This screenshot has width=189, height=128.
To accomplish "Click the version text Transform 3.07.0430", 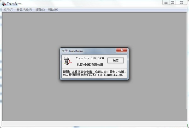I will tap(90, 58).
